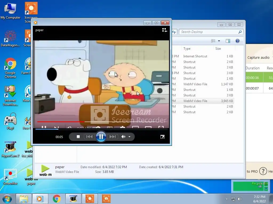273x204 pixels.
Task: Click the Explorer search magnifier icon
Action: [x=240, y=32]
